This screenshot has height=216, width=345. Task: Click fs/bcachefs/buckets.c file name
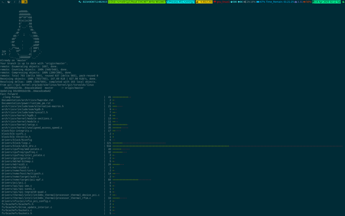click(17, 210)
